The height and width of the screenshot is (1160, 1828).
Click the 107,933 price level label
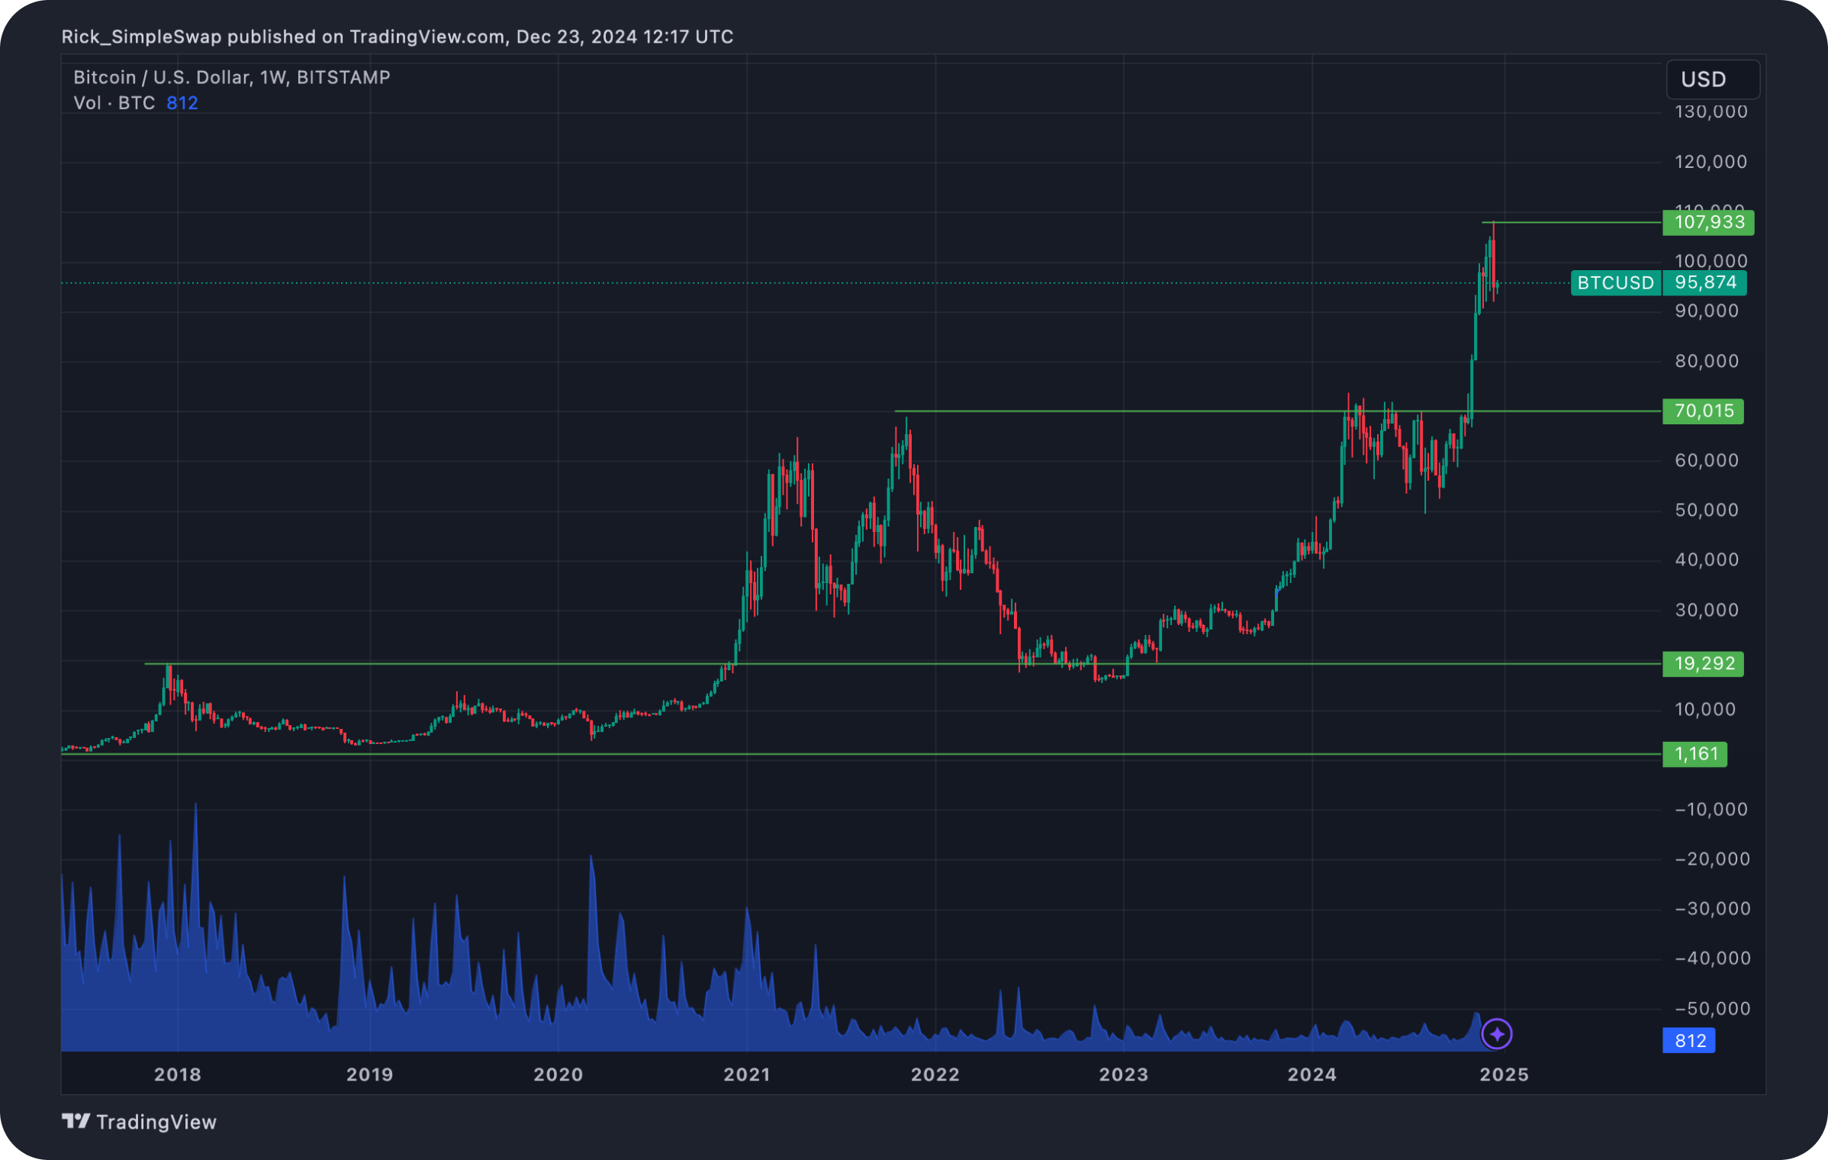[1708, 222]
